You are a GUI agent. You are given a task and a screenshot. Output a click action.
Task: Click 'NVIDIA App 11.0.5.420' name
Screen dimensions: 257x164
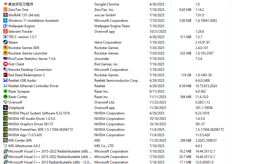coord(25,135)
